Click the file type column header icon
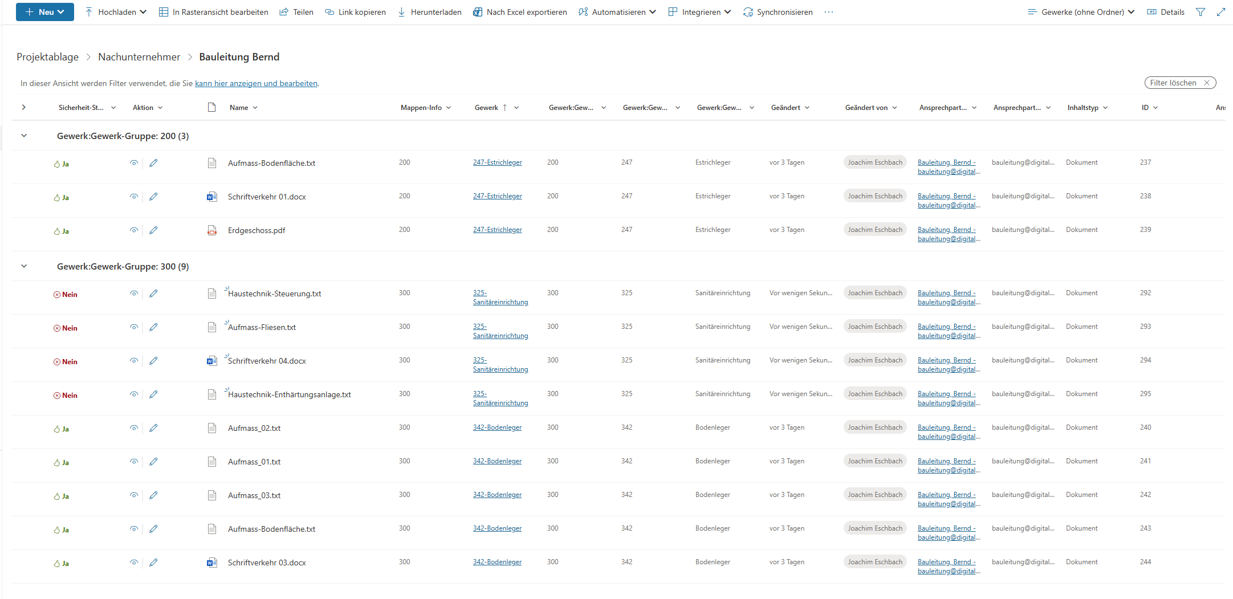The image size is (1233, 599). 211,107
